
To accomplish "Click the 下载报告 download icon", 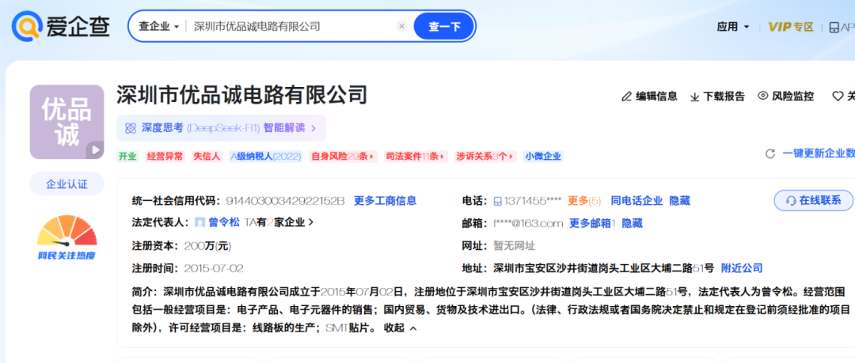I will pos(695,96).
